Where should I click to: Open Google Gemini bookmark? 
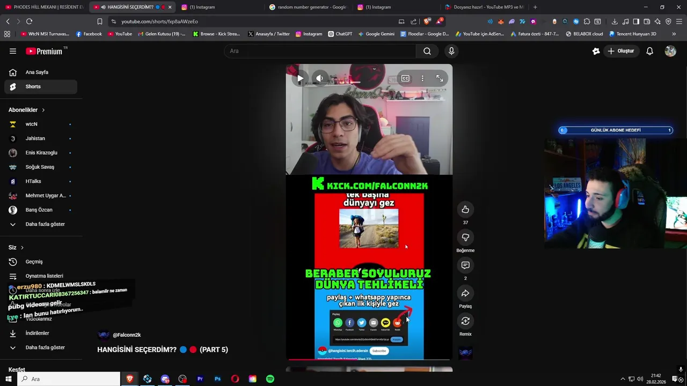click(376, 34)
